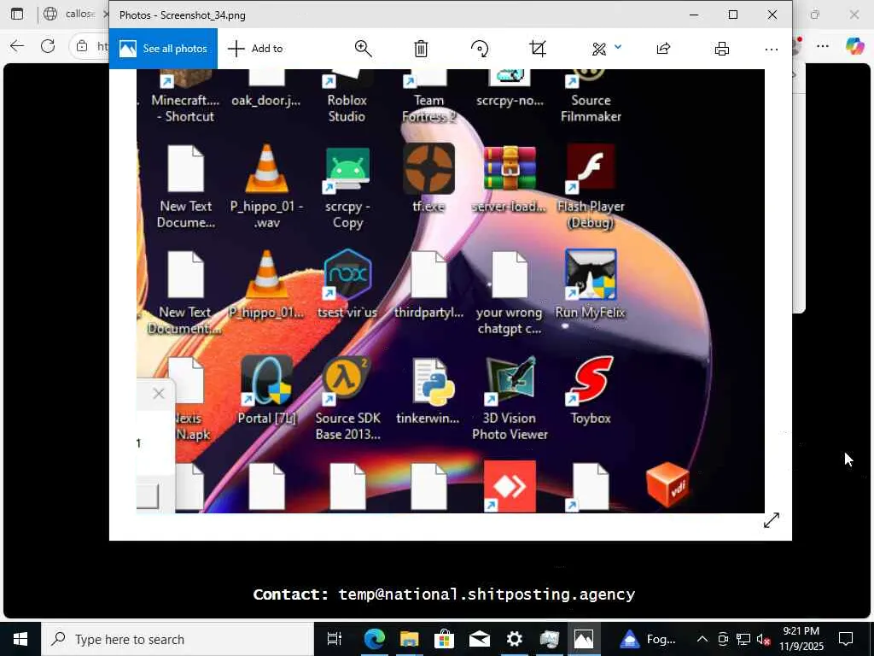This screenshot has height=656, width=874.
Task: Open the Copilot icon in Edge
Action: click(x=854, y=46)
